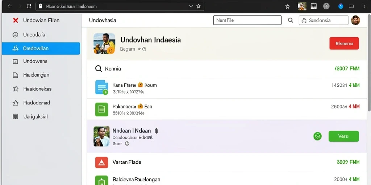Click the green document icon for Pakannerar
The image size is (371, 185).
pos(101,109)
